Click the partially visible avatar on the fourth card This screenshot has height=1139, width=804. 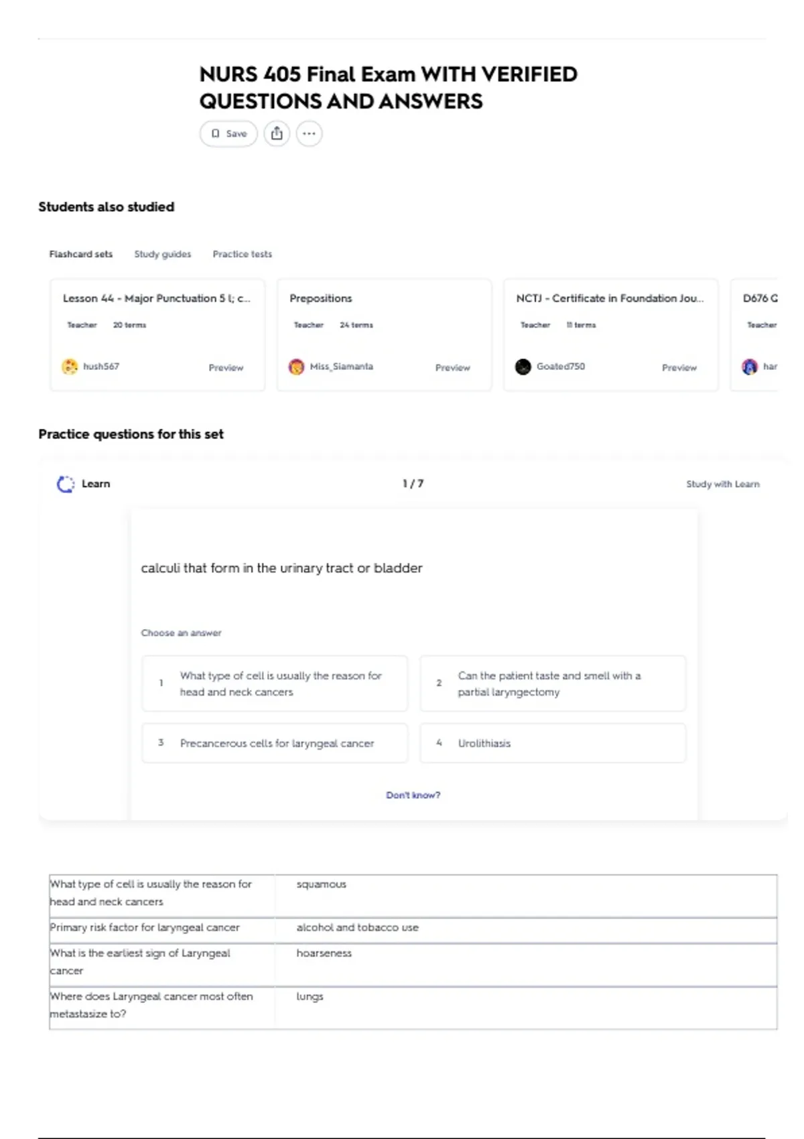[x=750, y=366]
